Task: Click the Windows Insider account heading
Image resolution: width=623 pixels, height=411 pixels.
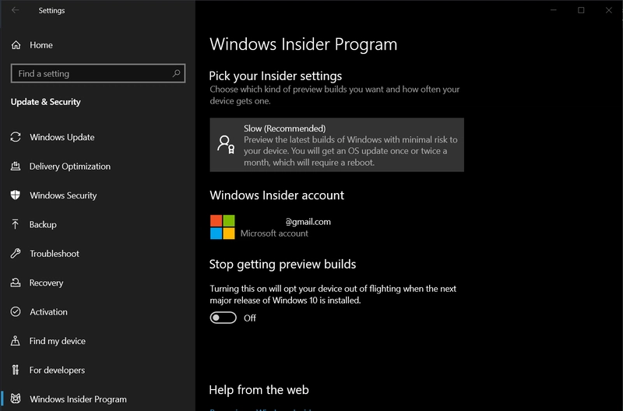Action: [277, 195]
